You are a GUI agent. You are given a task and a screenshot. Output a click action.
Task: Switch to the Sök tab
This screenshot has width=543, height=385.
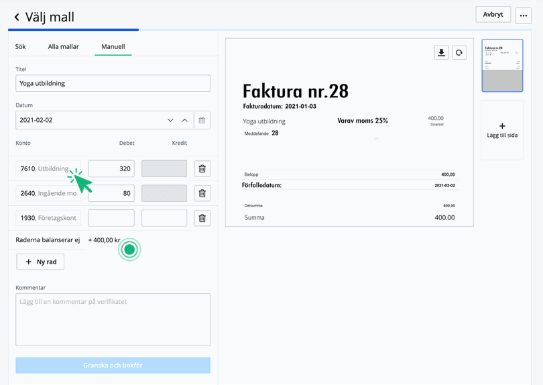(21, 47)
